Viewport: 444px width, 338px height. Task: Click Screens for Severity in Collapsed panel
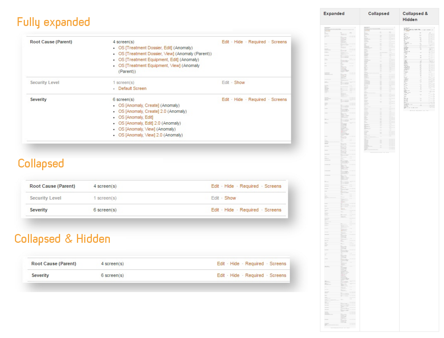point(273,210)
